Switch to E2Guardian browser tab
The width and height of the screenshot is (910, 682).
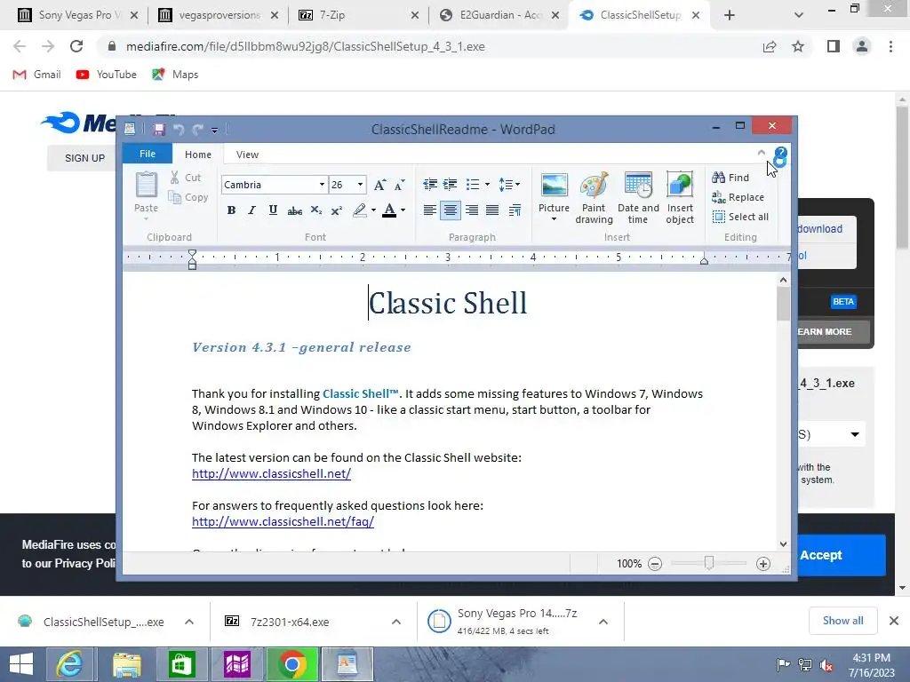[x=499, y=15]
